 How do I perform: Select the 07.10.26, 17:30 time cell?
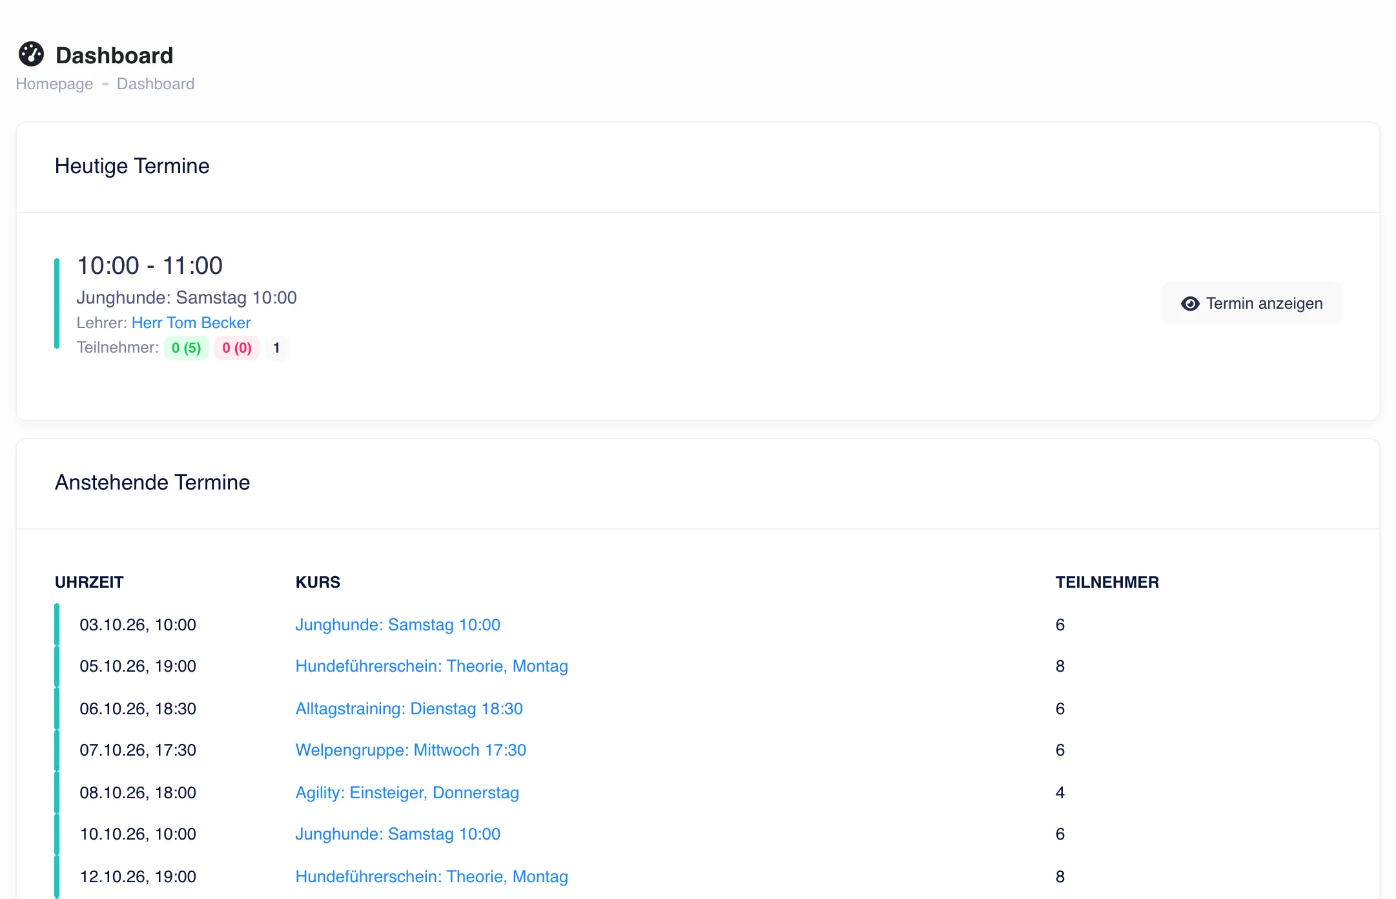138,750
